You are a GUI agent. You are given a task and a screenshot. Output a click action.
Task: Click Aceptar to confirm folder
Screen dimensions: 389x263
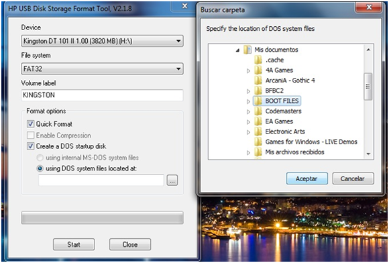(307, 178)
